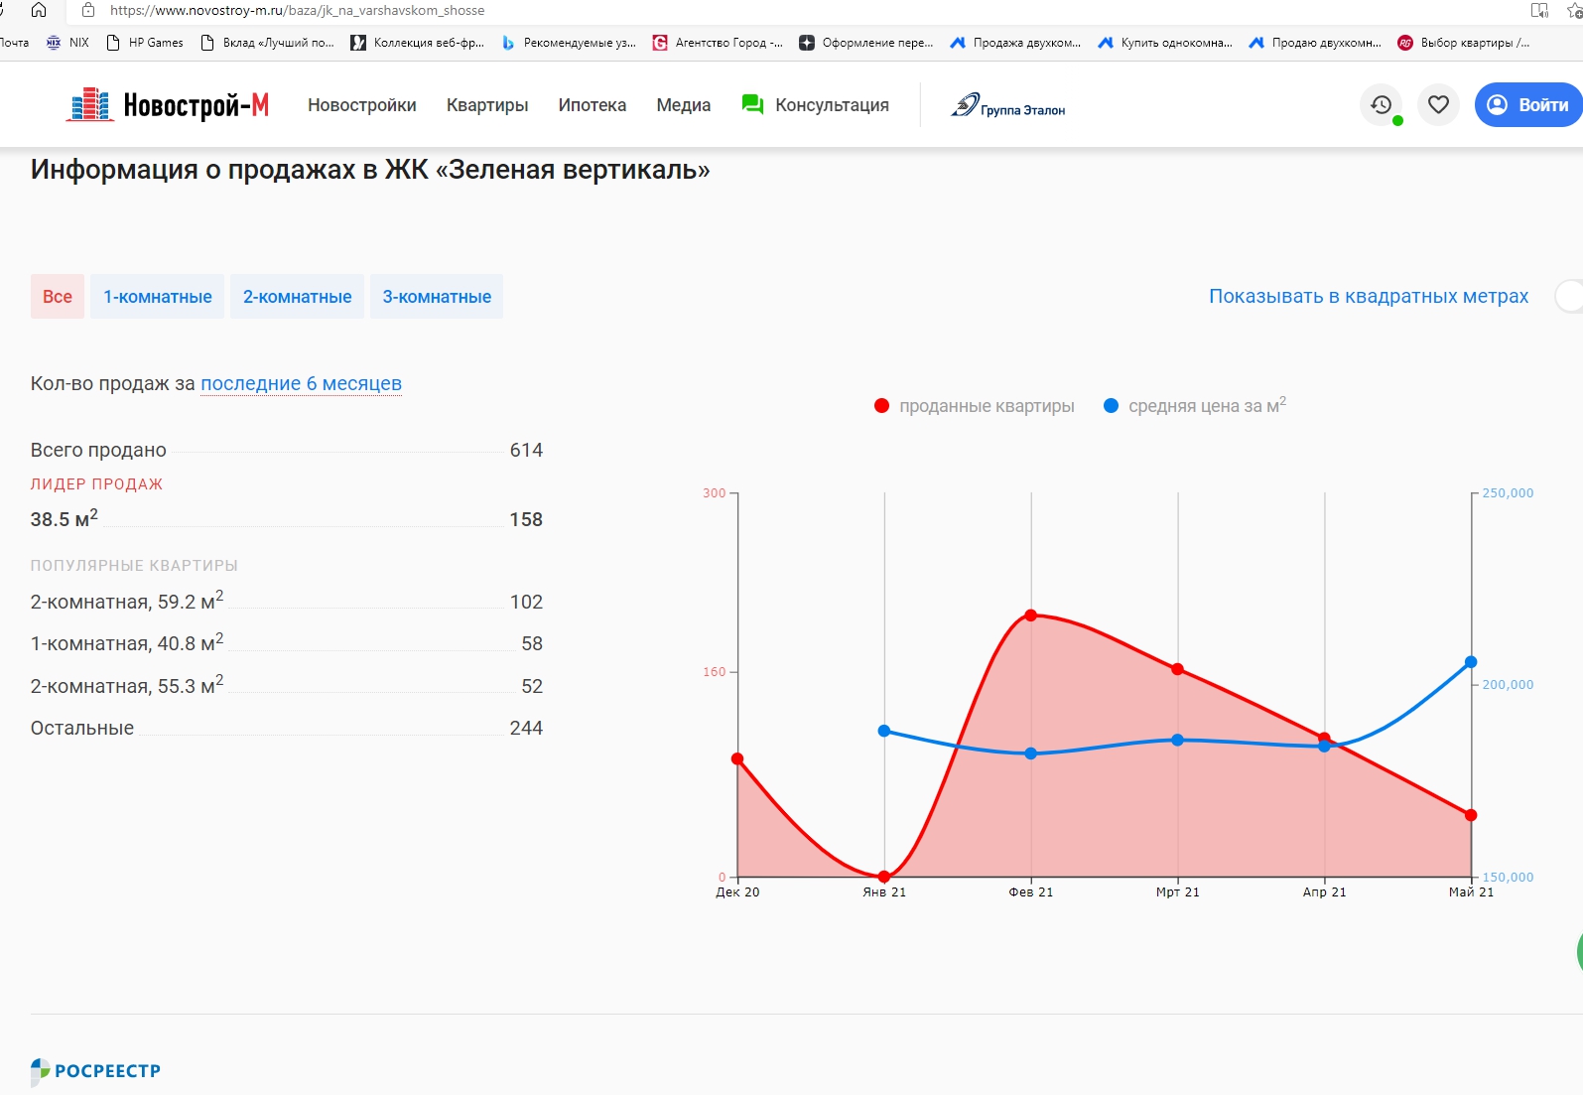Click the Консультация link

click(x=816, y=105)
